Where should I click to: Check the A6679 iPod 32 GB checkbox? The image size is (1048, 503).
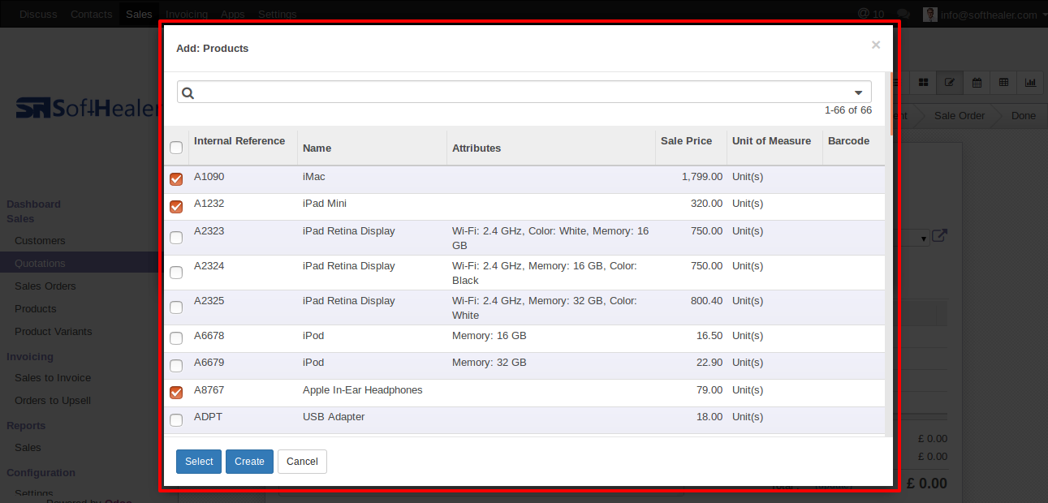point(176,366)
